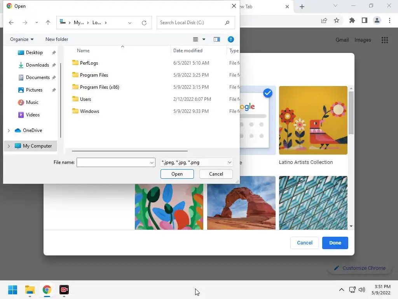Cancel the Open file dialog
398x299 pixels.
pyautogui.click(x=216, y=174)
